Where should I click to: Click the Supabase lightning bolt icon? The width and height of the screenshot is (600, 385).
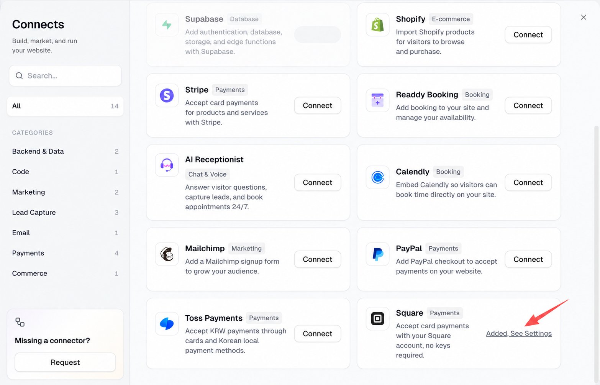point(167,25)
